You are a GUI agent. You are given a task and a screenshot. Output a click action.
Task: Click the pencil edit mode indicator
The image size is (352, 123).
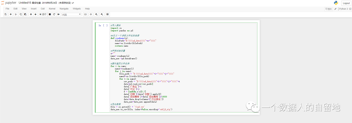335,9
